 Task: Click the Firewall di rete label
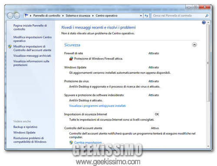pos(73,53)
